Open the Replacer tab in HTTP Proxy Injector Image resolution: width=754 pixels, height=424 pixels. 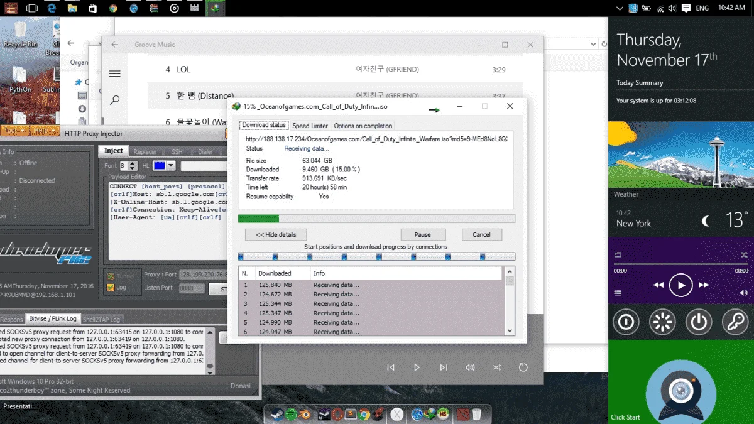145,151
